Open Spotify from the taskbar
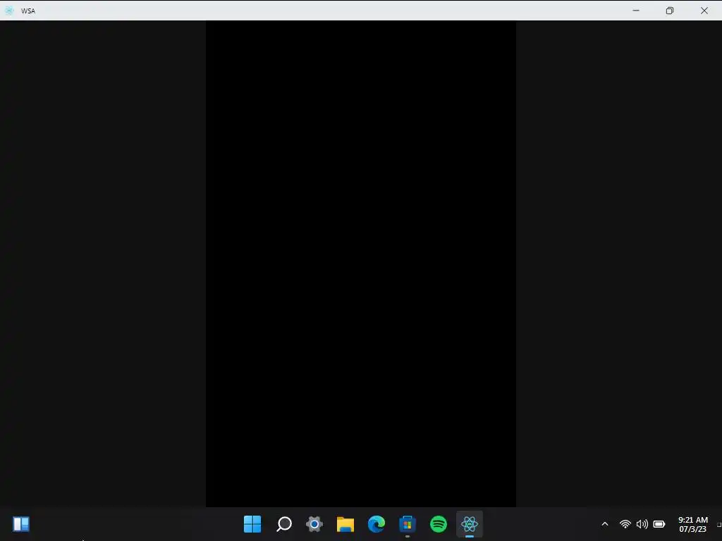This screenshot has height=541, width=722. pyautogui.click(x=439, y=524)
